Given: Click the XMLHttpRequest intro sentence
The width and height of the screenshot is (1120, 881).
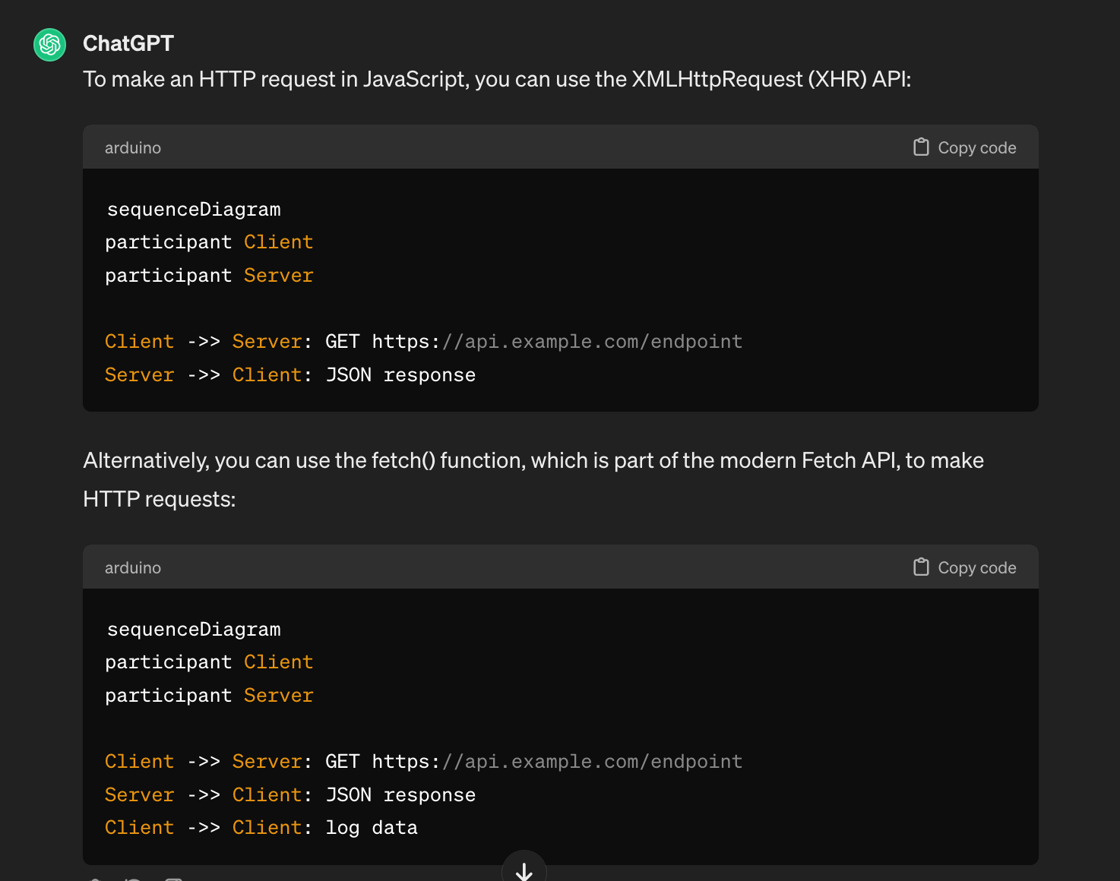Looking at the screenshot, I should pos(497,79).
